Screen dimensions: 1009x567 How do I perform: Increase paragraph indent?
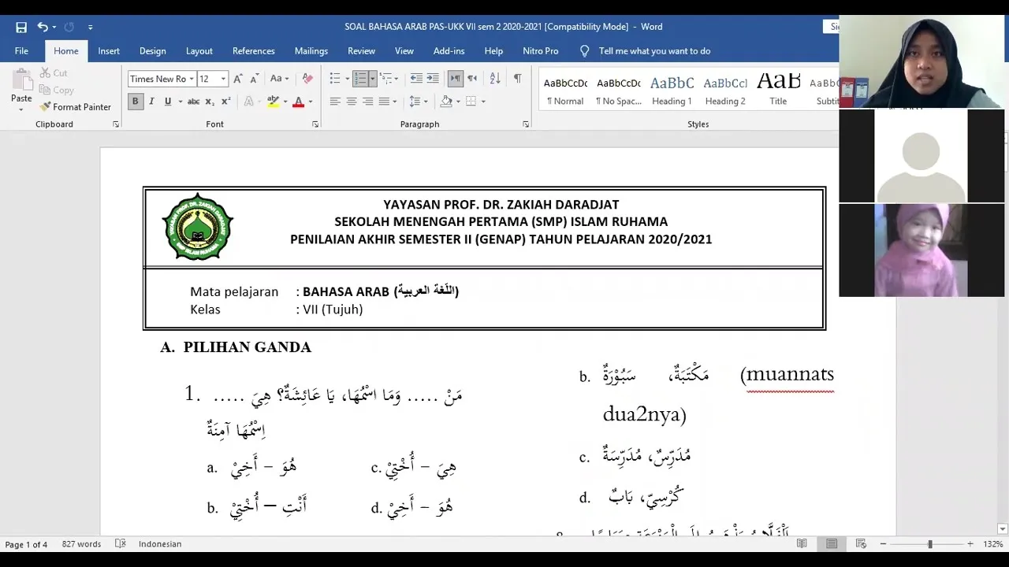pos(433,79)
